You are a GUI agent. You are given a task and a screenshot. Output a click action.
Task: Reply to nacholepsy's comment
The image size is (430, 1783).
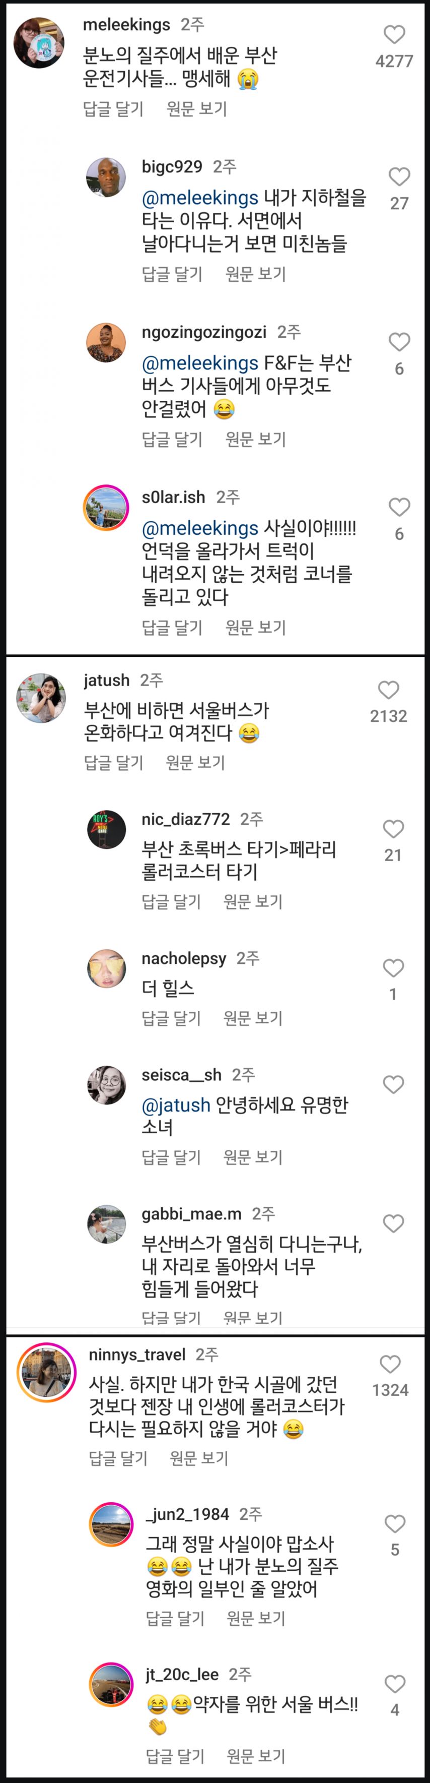pyautogui.click(x=172, y=1018)
